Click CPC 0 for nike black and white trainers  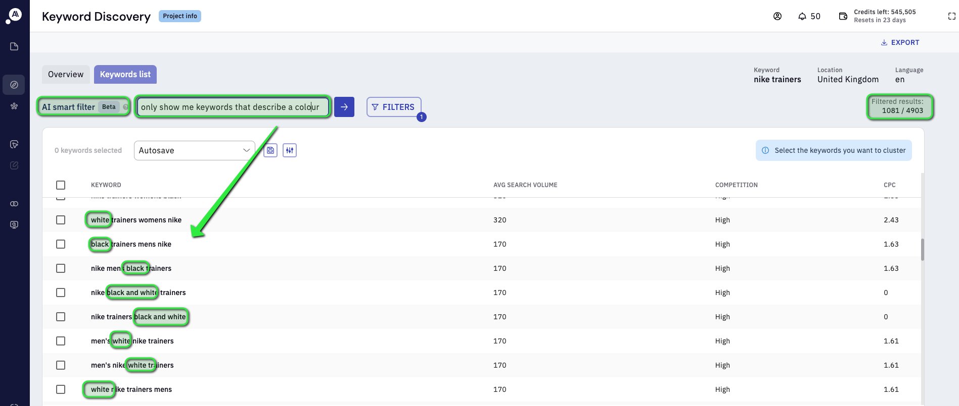[886, 293]
